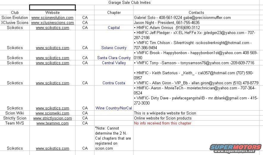Open the www.scionwiki.com link
This screenshot has height=155, width=263.
tap(52, 113)
